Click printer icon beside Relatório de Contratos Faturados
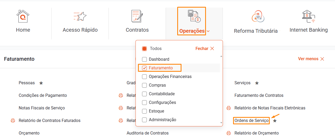 (13, 121)
